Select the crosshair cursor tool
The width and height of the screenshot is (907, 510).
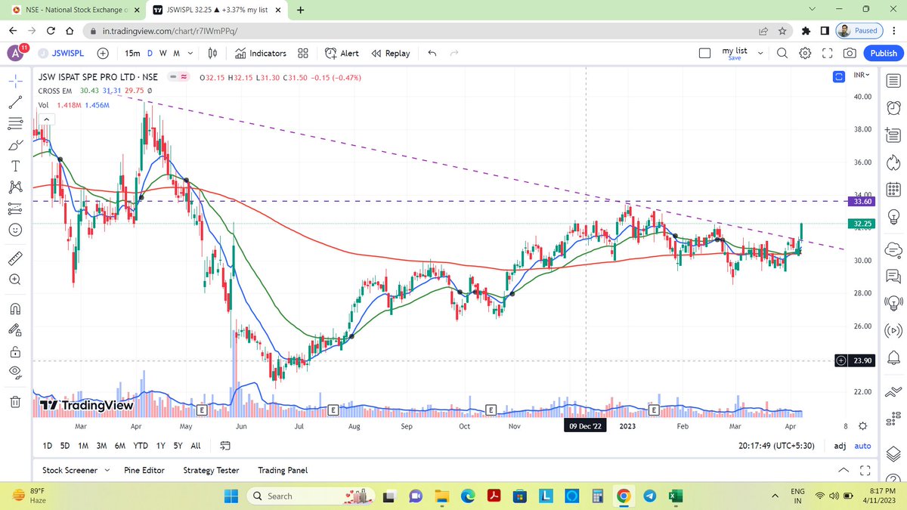(x=15, y=79)
